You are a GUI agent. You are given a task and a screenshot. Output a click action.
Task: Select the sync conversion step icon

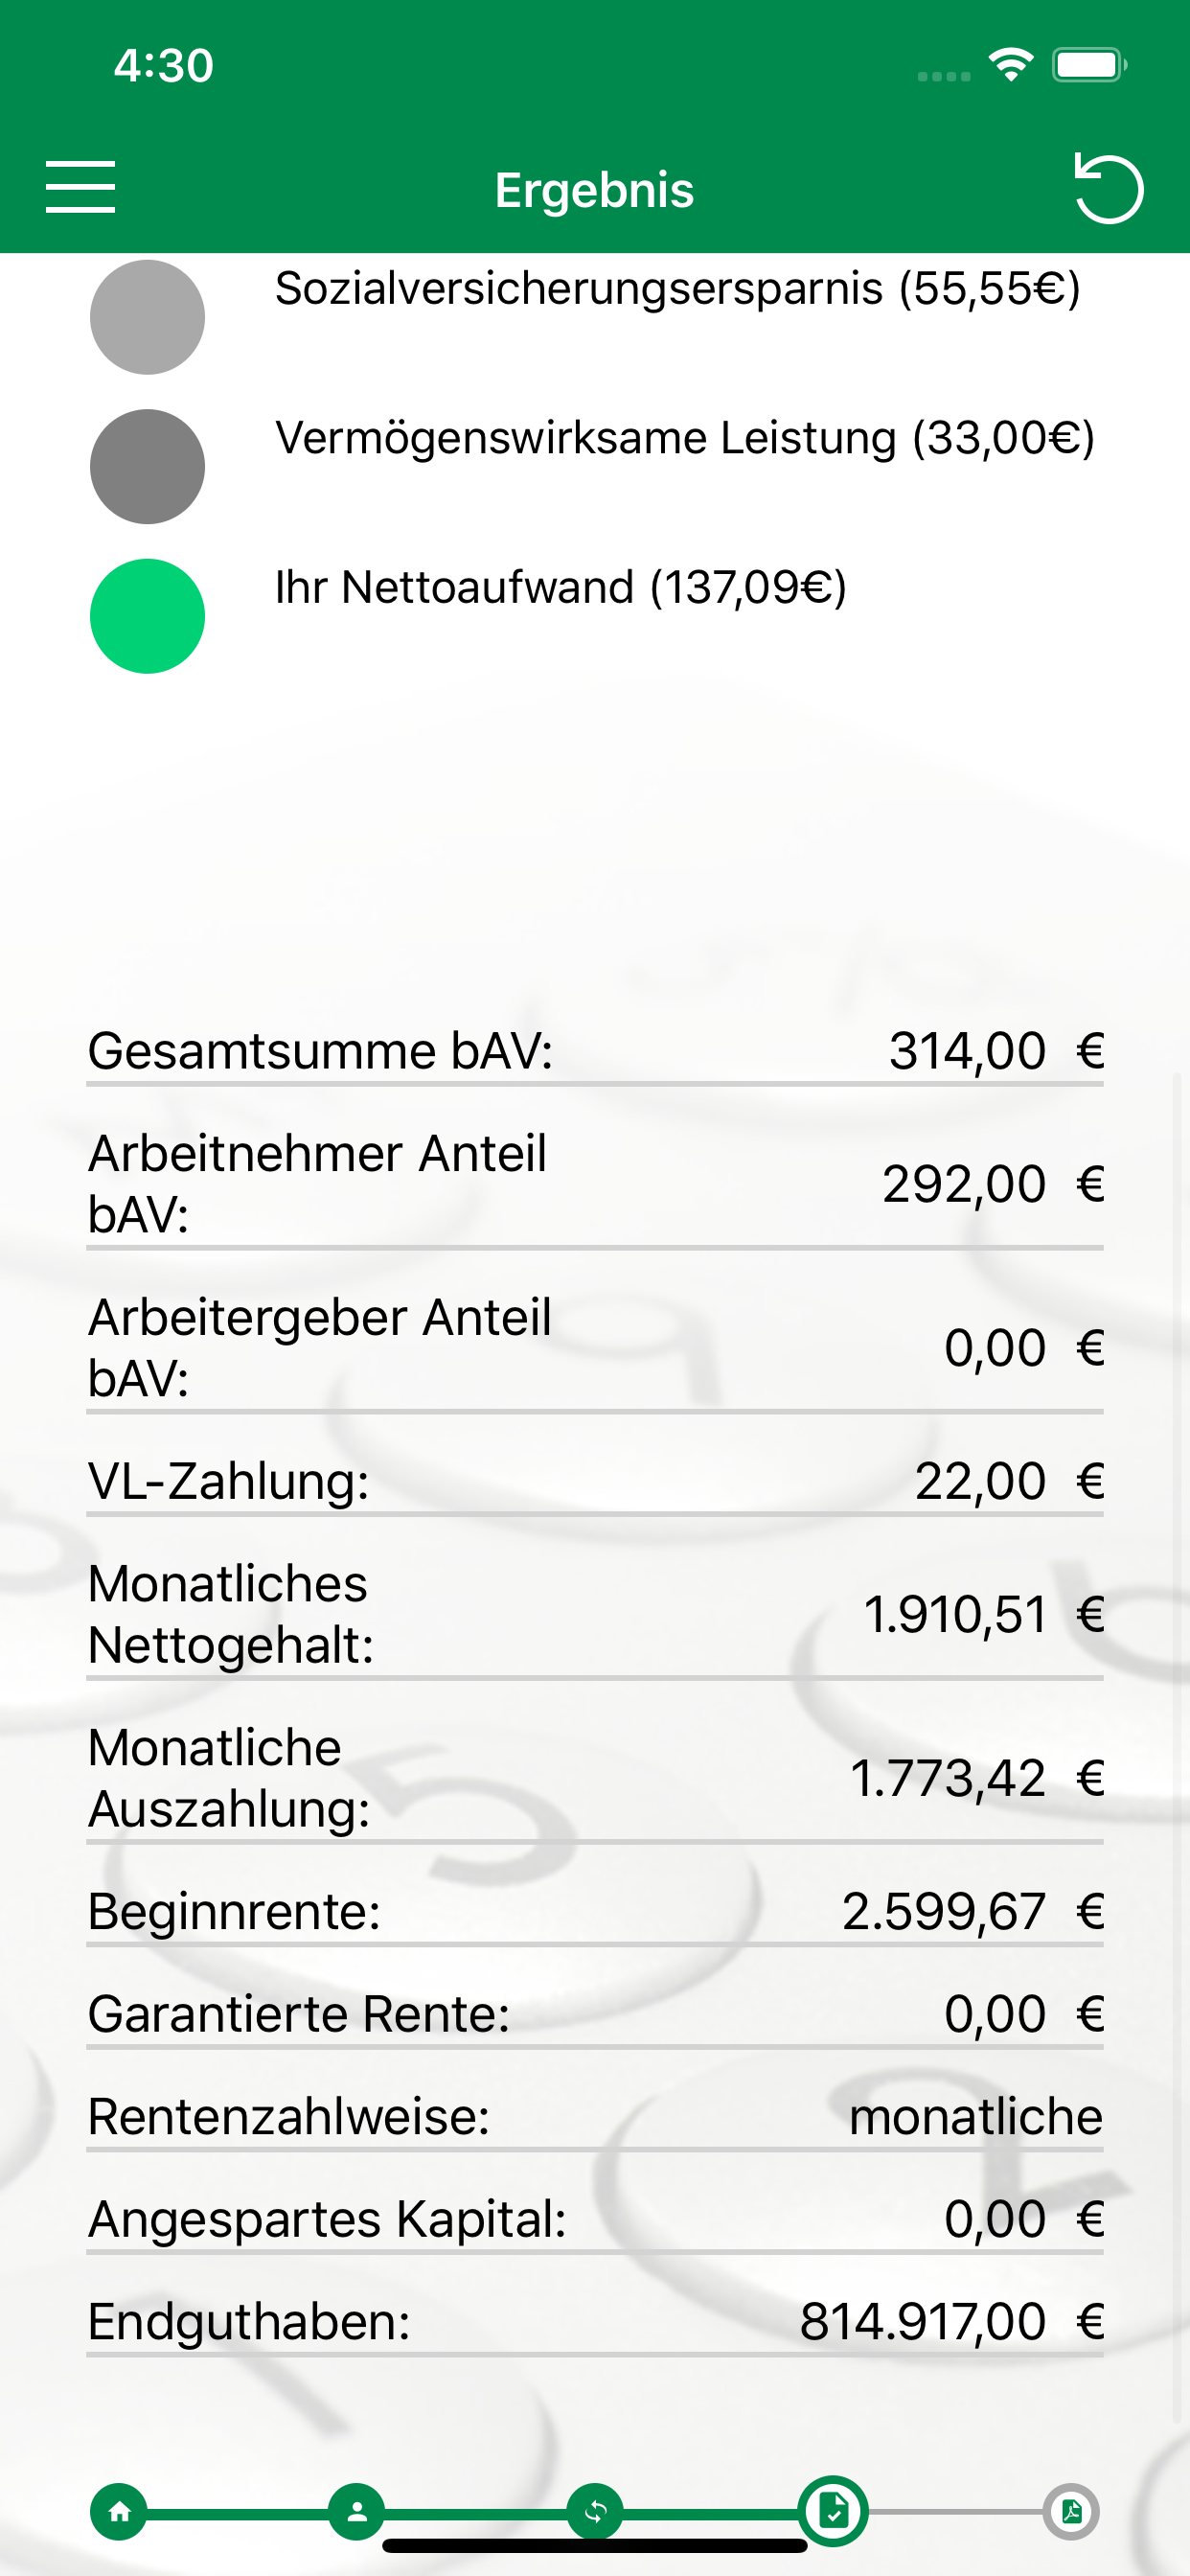595,2511
